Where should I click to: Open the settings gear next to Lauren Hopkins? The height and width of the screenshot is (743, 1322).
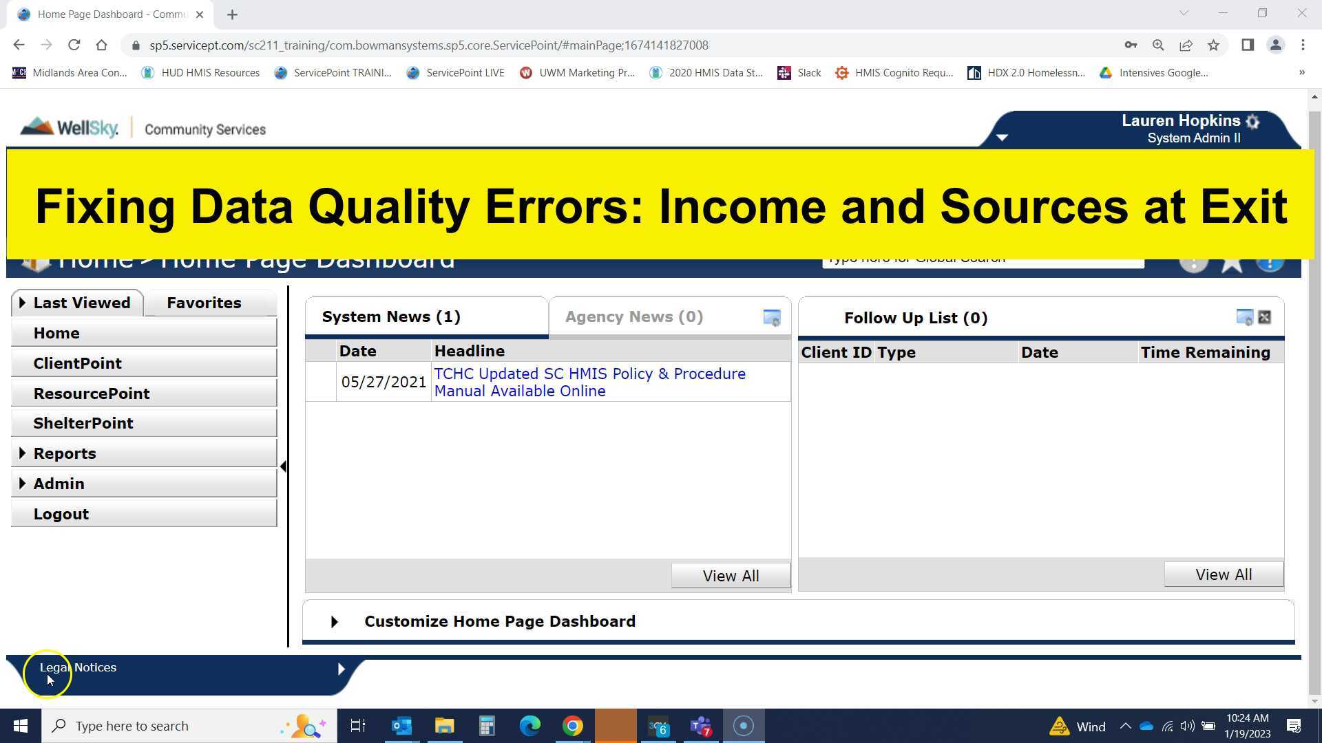(x=1252, y=122)
